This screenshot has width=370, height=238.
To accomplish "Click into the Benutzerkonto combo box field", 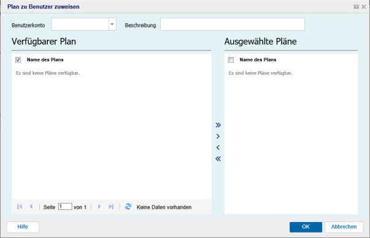I will click(80, 24).
